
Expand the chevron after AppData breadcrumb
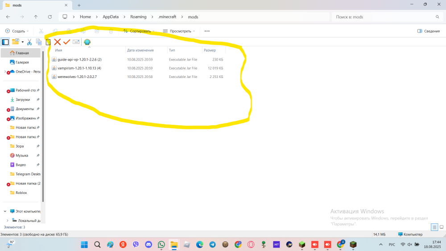[x=124, y=17]
